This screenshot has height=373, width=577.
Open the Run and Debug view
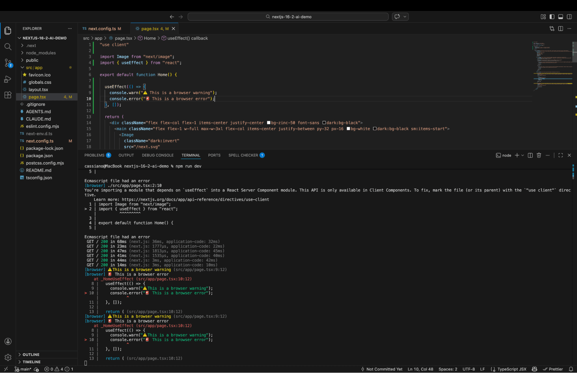[x=8, y=79]
